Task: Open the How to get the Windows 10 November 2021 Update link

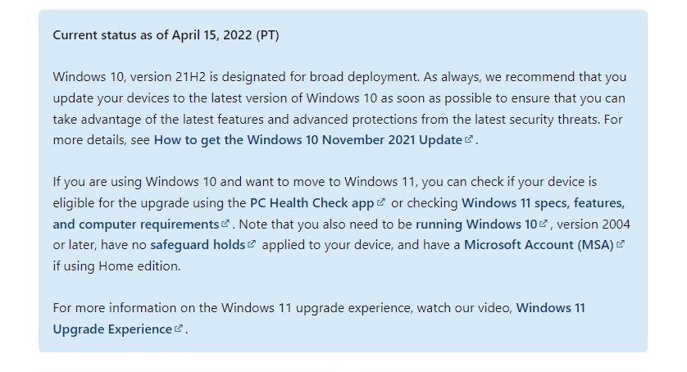Action: click(x=307, y=140)
